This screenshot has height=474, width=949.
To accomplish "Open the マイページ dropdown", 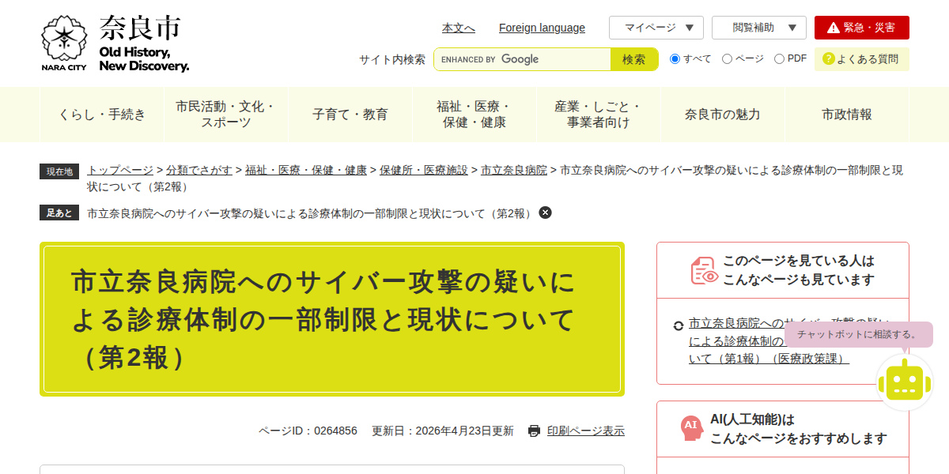I will tap(656, 27).
